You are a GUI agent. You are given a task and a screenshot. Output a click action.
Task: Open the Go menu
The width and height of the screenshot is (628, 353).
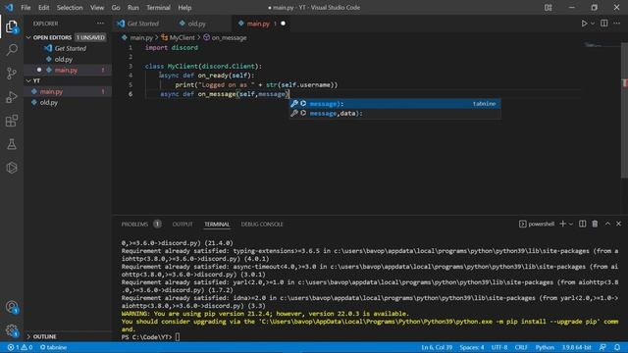pyautogui.click(x=116, y=8)
